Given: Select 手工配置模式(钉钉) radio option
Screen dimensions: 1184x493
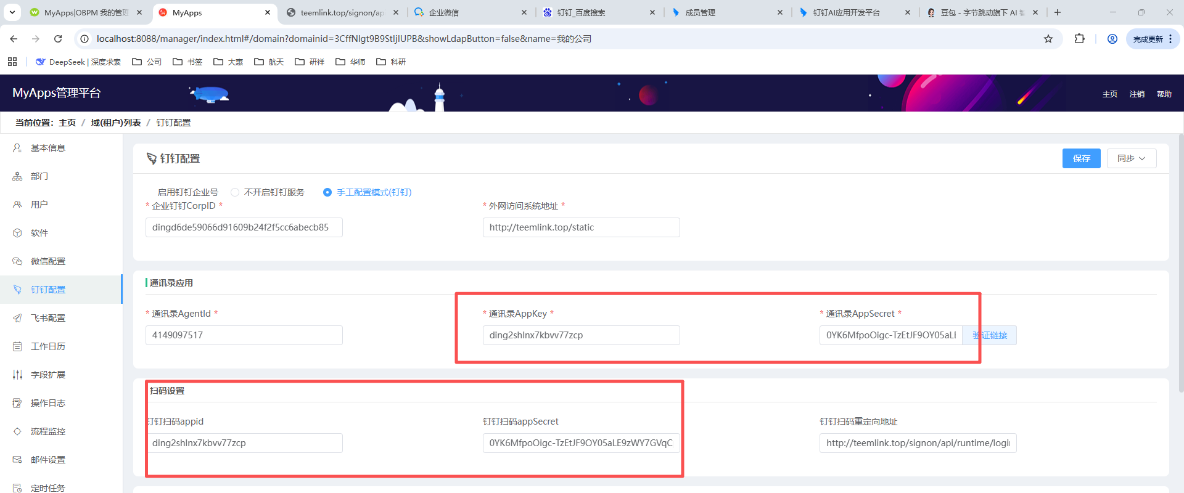Looking at the screenshot, I should pos(327,192).
